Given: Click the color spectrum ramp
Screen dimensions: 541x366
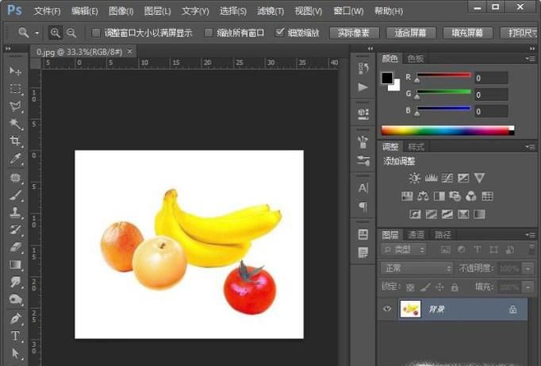Looking at the screenshot, I should (x=448, y=130).
